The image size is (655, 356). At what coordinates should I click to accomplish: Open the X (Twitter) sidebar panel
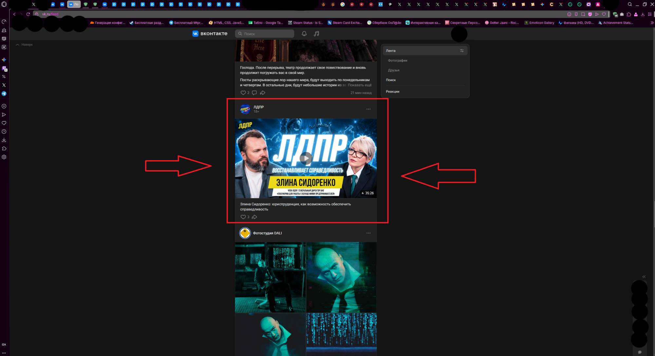point(4,85)
